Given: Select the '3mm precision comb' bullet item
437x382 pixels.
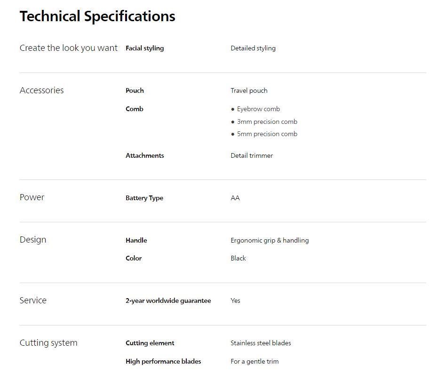Looking at the screenshot, I should [x=267, y=122].
